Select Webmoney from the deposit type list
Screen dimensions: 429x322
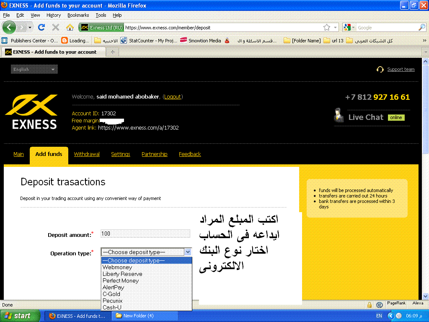(x=147, y=267)
